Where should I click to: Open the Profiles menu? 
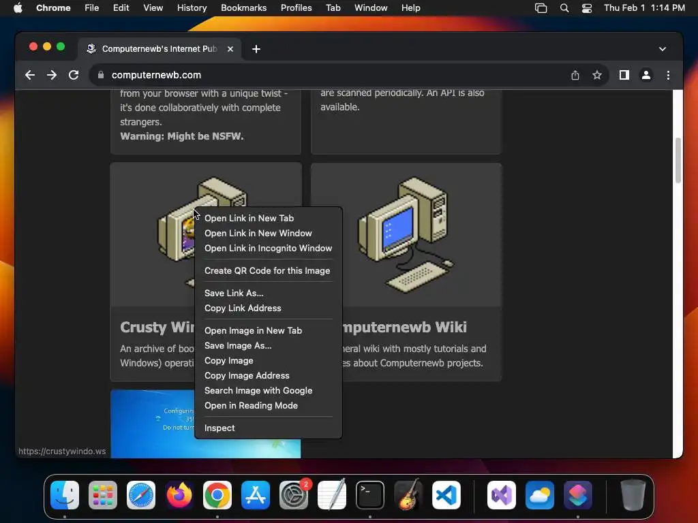point(296,8)
